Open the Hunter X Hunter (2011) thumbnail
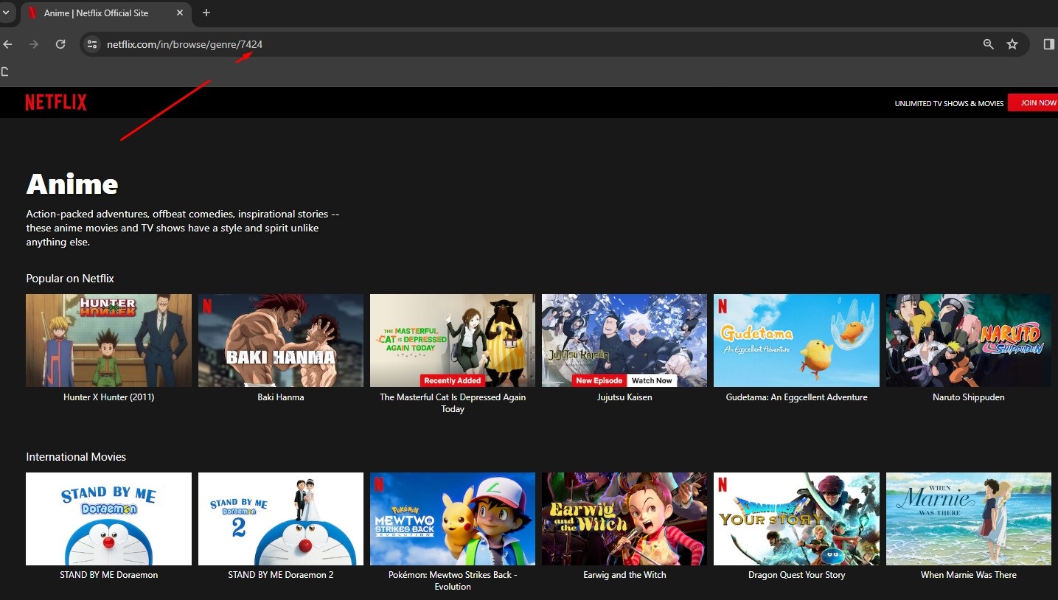The image size is (1058, 600). tap(108, 341)
